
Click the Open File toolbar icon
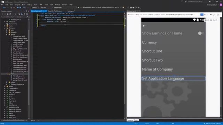(x=15, y=8)
